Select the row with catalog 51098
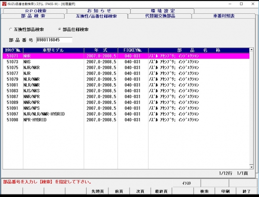Viewport: 259px width, 197px height. (126, 120)
